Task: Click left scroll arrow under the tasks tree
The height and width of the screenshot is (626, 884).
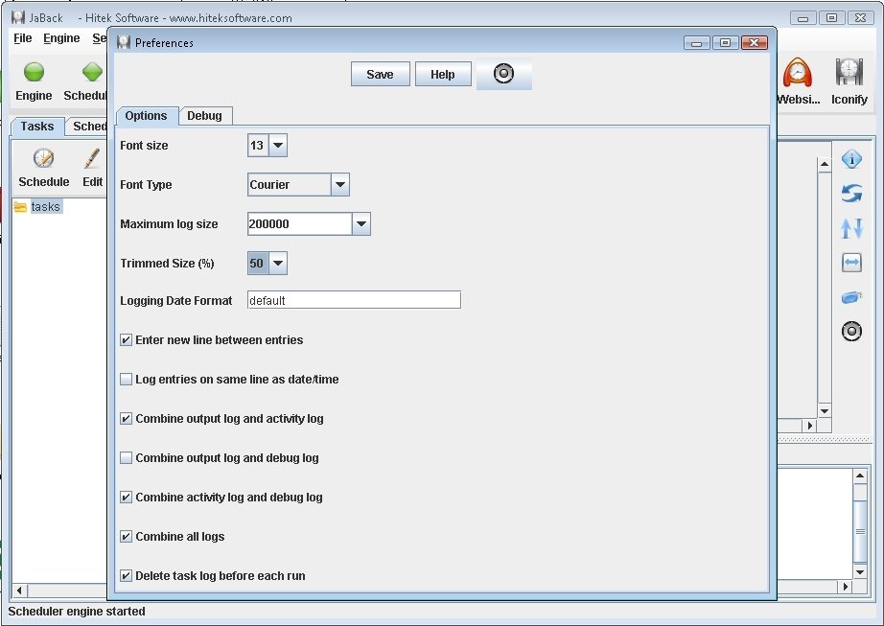Action: click(x=19, y=590)
